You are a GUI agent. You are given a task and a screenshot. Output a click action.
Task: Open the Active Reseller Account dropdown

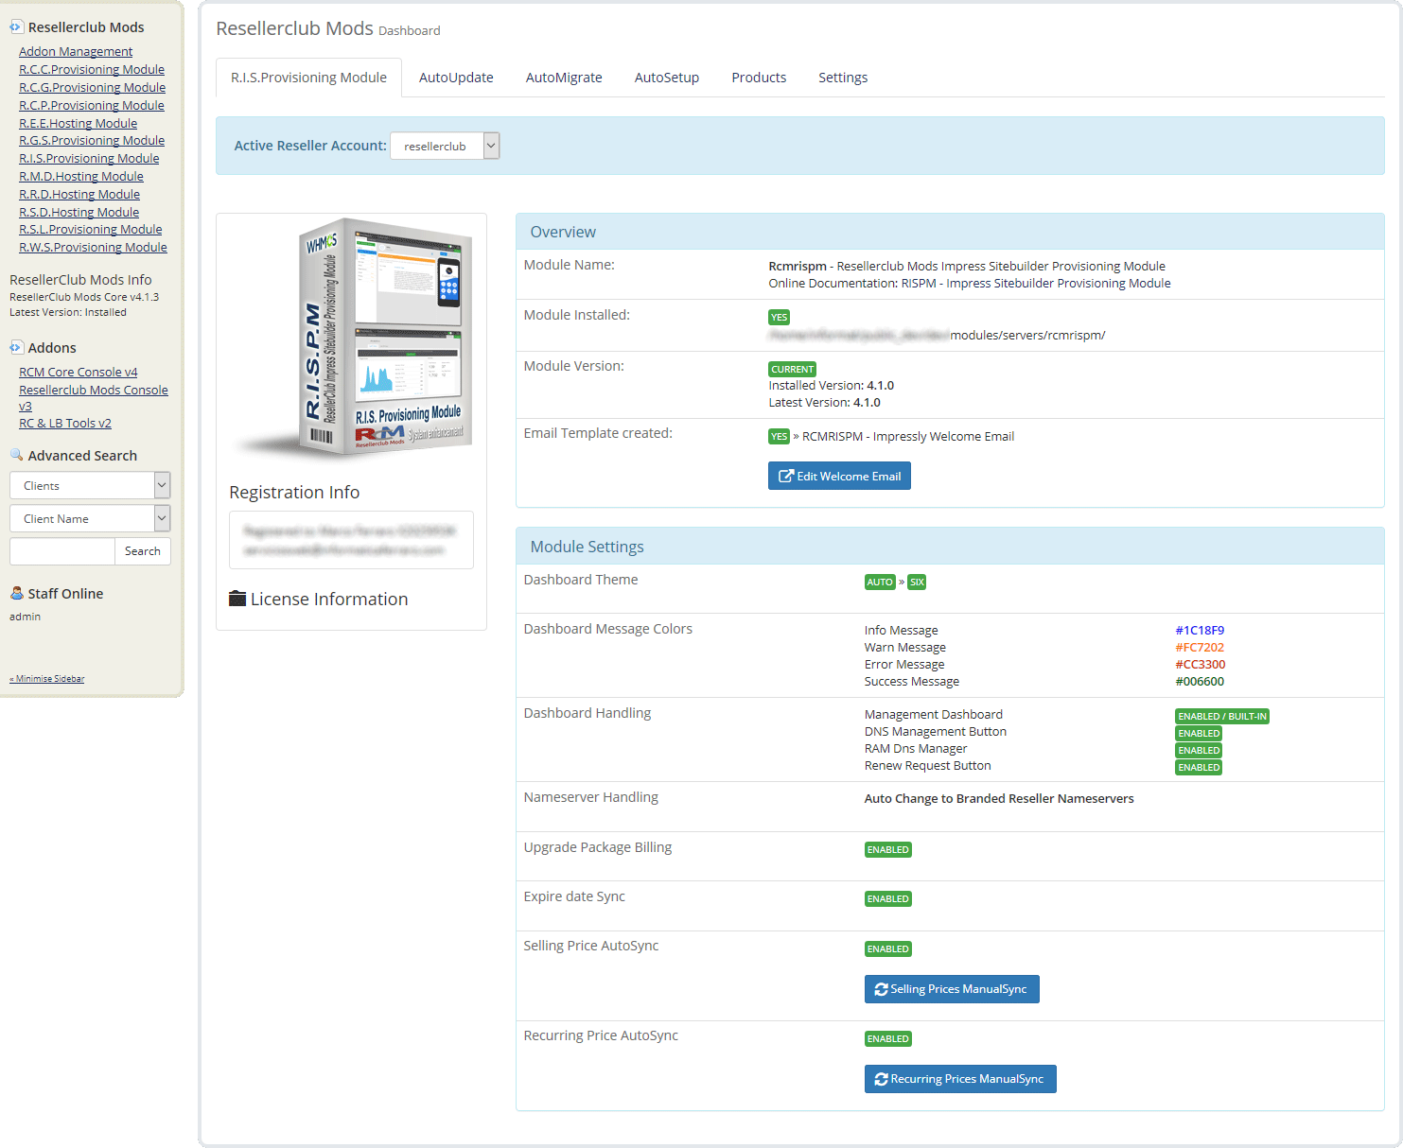444,146
